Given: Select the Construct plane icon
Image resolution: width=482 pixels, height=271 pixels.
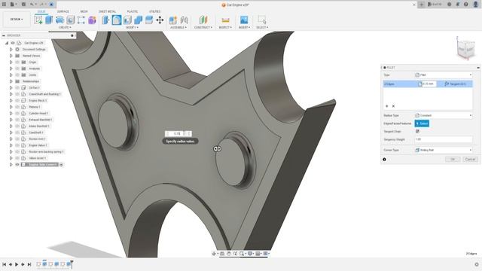Looking at the screenshot, I should point(203,20).
